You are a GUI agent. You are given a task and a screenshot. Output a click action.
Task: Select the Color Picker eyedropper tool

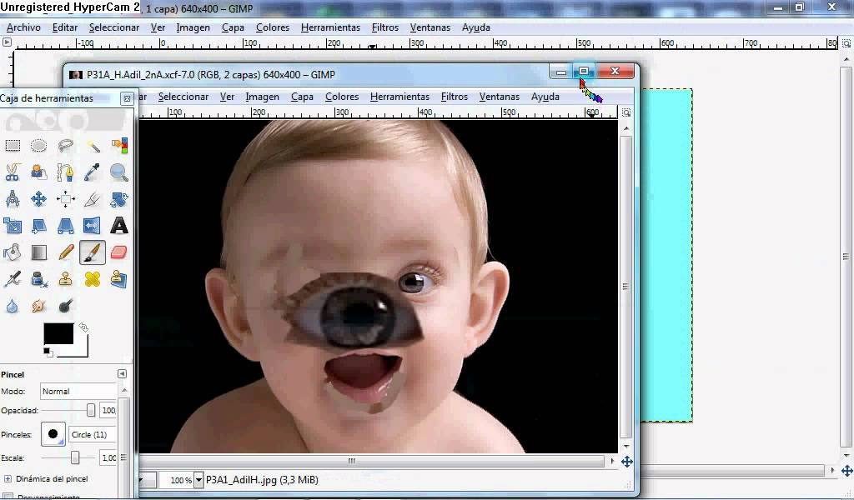click(93, 172)
